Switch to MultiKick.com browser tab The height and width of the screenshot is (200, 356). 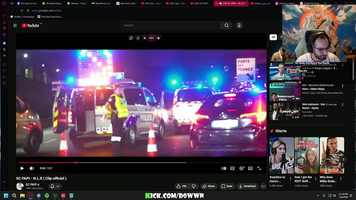102,3
